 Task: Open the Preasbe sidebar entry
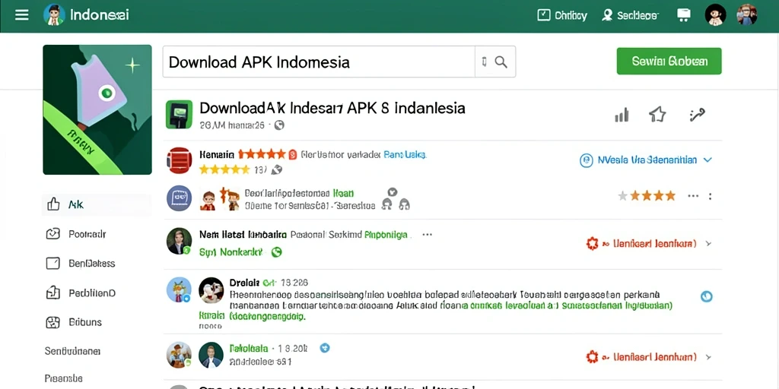pos(64,378)
